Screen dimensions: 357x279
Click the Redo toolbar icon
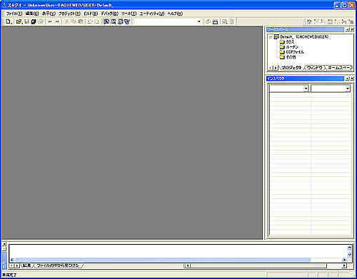pyautogui.click(x=96, y=21)
